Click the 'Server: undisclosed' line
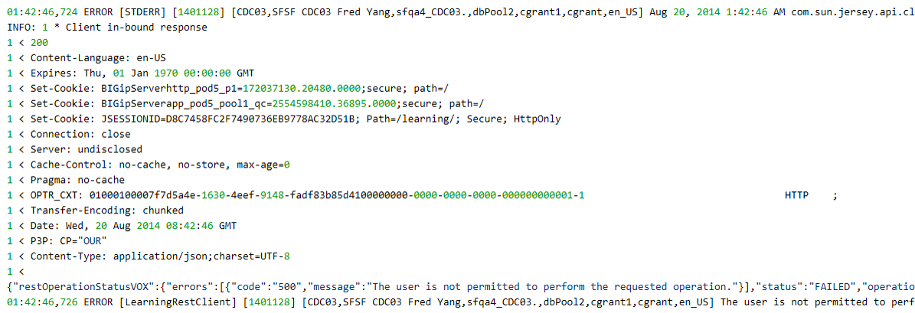This screenshot has width=915, height=313. pyautogui.click(x=74, y=148)
